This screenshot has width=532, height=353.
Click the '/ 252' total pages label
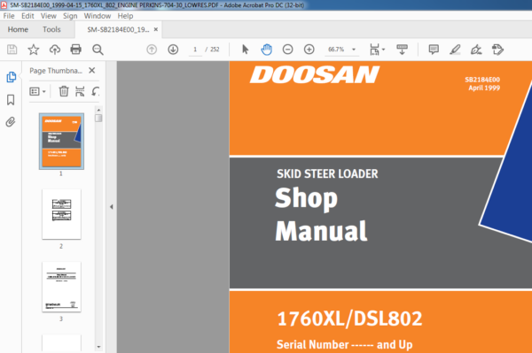(213, 50)
